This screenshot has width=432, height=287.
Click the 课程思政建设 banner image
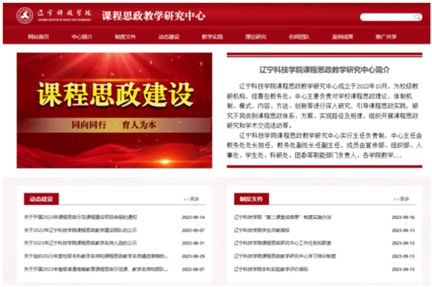click(x=115, y=111)
